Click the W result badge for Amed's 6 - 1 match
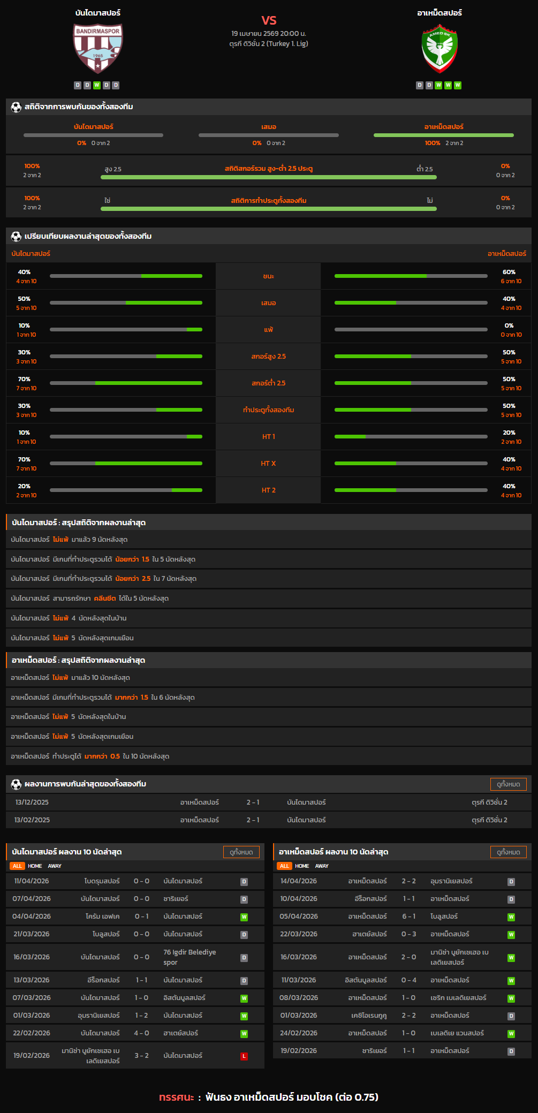538x1113 pixels. coord(511,917)
